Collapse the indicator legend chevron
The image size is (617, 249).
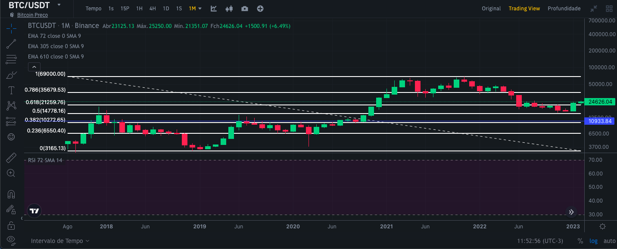34,67
